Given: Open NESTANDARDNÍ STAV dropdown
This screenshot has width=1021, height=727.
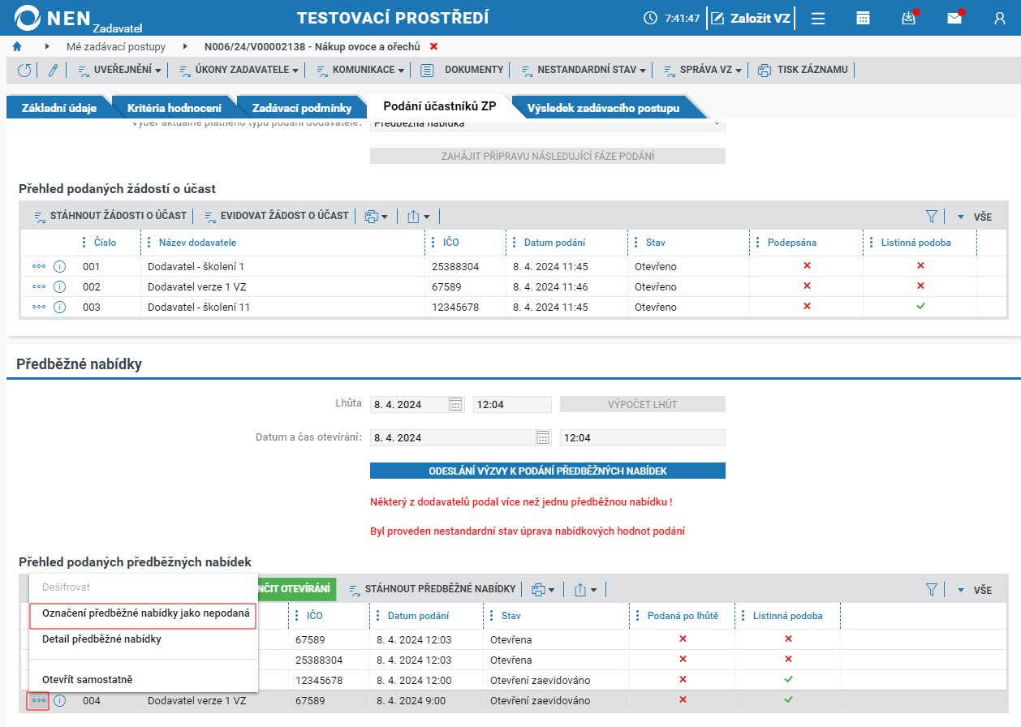Looking at the screenshot, I should tap(583, 70).
